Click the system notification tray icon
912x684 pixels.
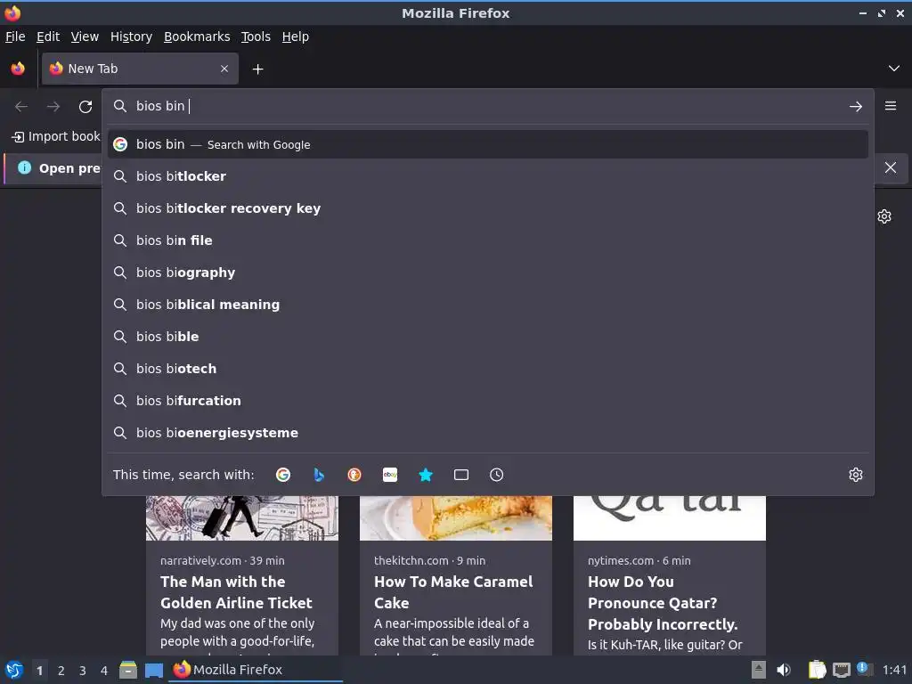[x=864, y=669]
